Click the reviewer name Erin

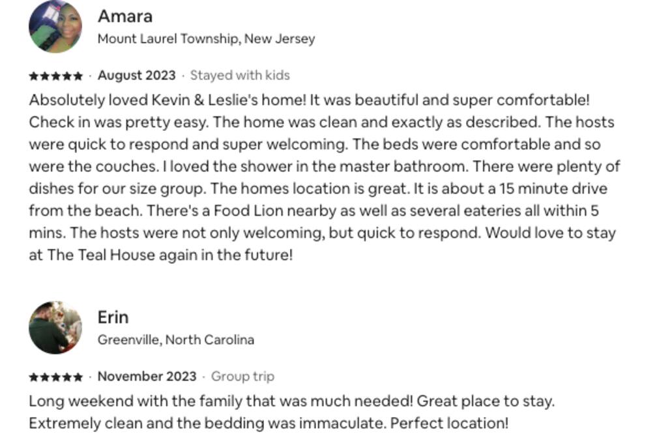click(113, 317)
